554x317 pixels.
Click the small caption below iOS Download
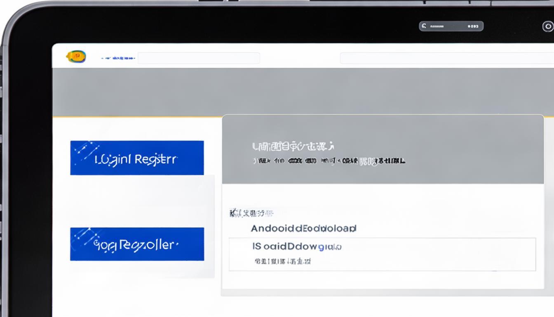click(282, 261)
